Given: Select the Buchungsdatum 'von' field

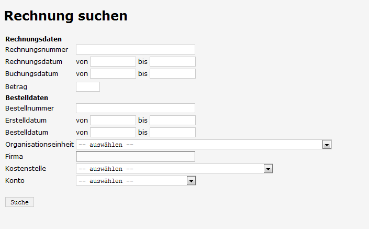Looking at the screenshot, I should coord(113,74).
